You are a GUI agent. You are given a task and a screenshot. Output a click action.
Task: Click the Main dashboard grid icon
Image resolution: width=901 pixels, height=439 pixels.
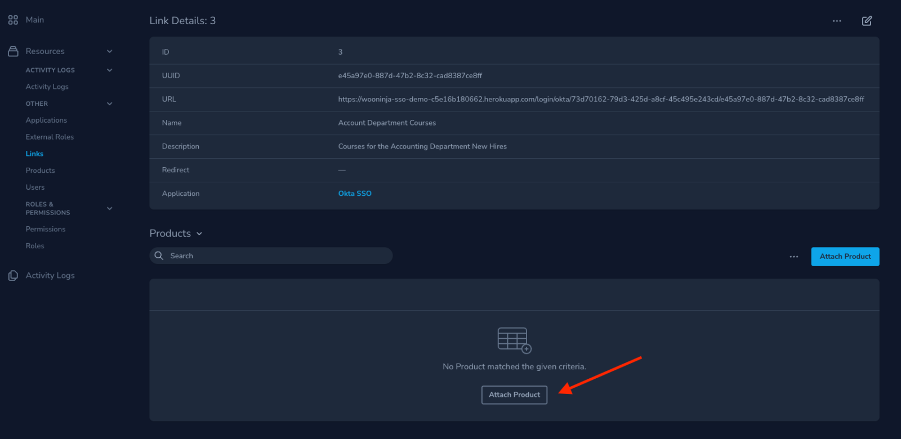coord(13,20)
